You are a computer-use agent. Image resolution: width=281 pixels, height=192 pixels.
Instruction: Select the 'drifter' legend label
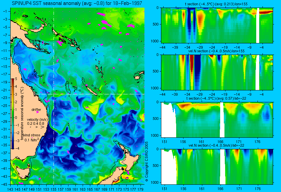(36, 110)
